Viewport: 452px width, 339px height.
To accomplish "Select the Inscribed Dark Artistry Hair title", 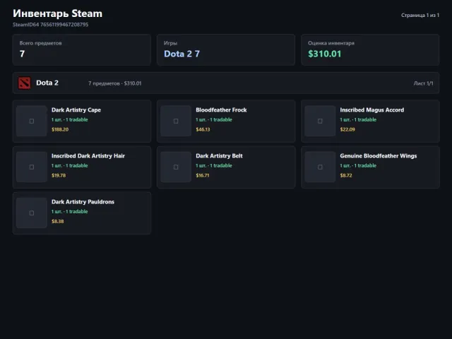I will [88, 156].
